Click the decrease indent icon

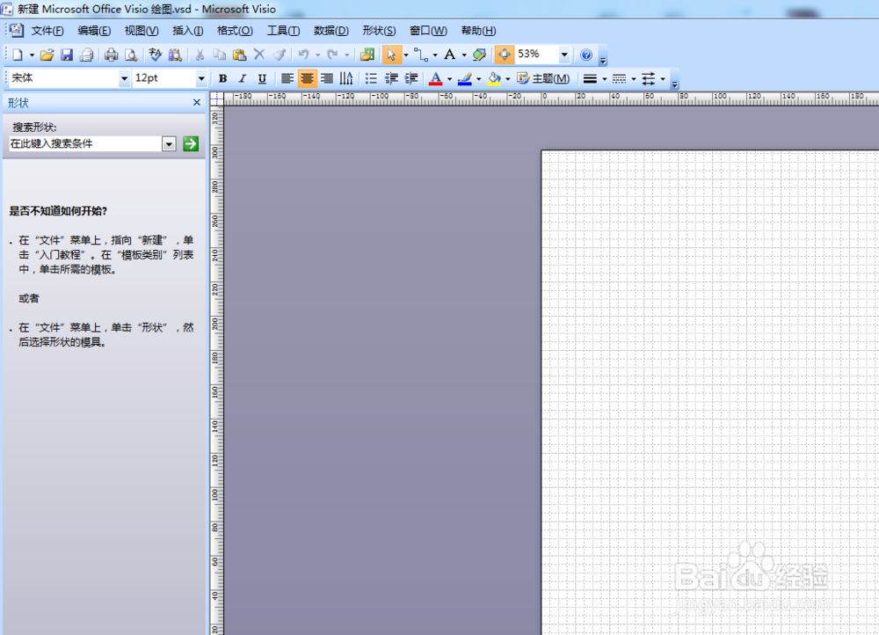click(x=391, y=78)
